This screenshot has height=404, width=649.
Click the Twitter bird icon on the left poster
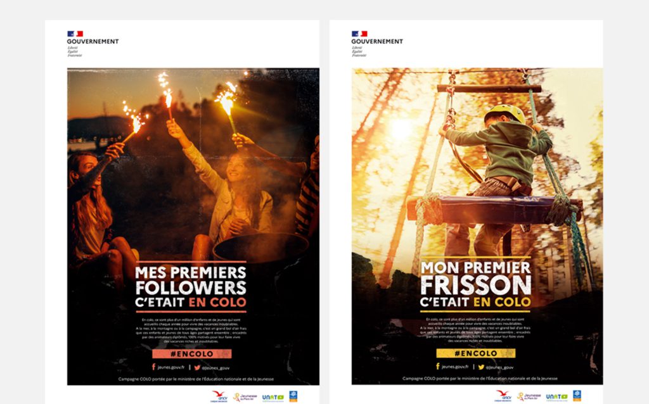(197, 367)
